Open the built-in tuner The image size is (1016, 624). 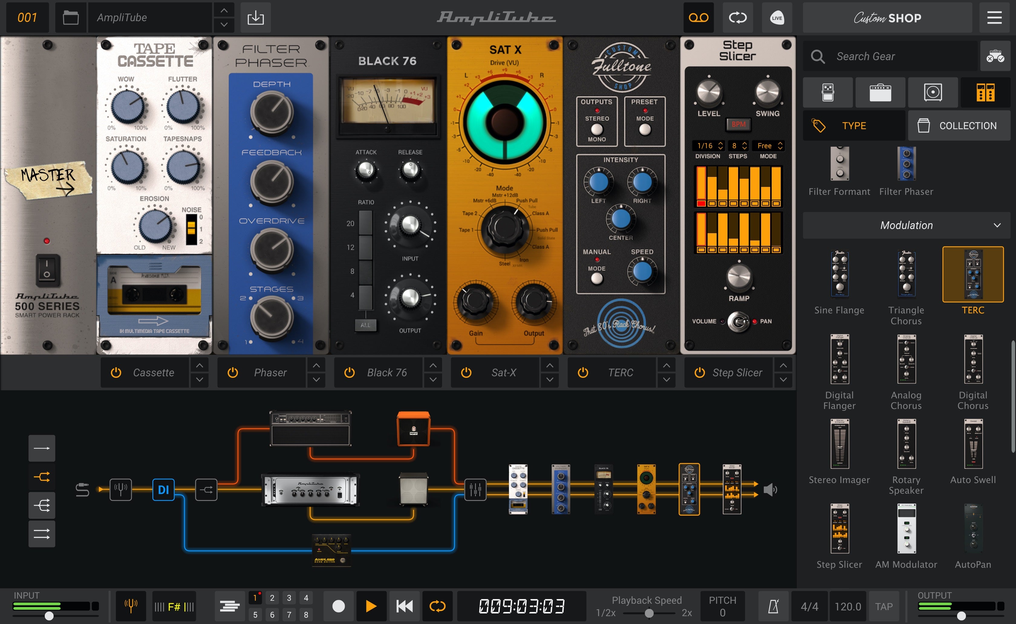click(131, 606)
